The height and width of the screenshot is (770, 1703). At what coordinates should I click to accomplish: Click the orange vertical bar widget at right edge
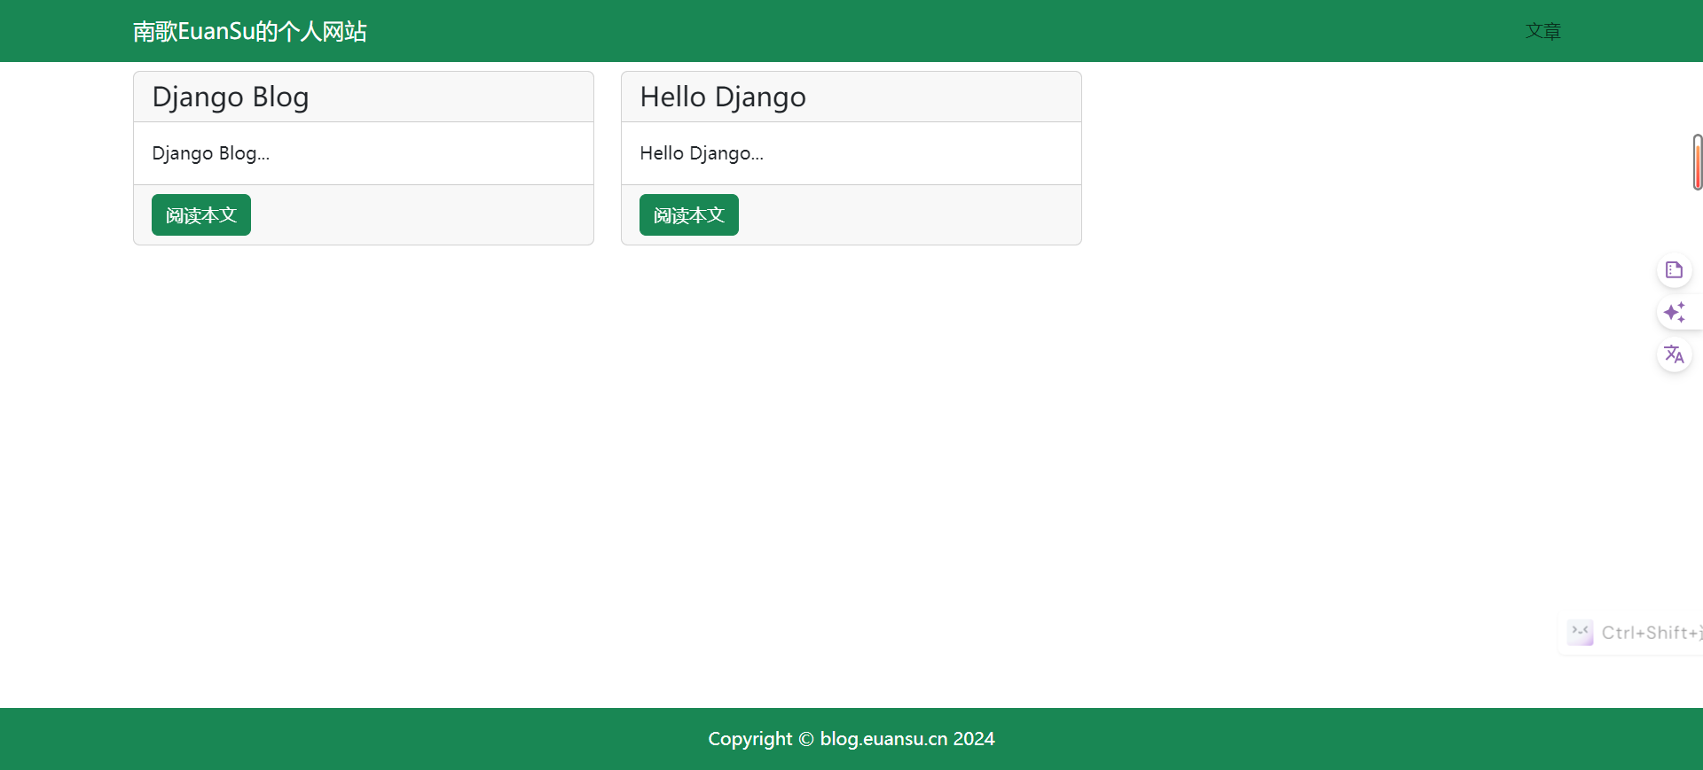coord(1697,162)
